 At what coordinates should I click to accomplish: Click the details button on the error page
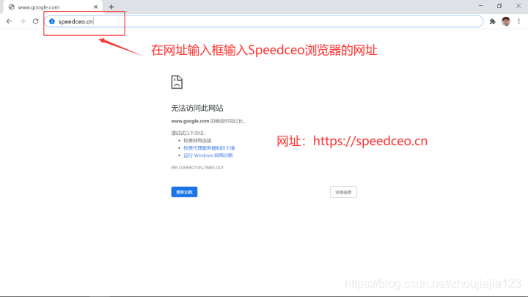click(x=343, y=192)
